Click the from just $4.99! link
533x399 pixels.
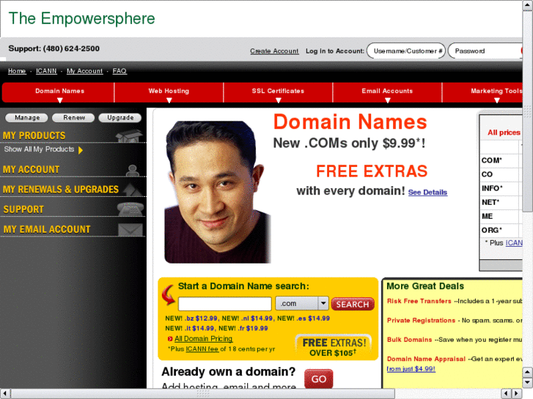(x=411, y=369)
